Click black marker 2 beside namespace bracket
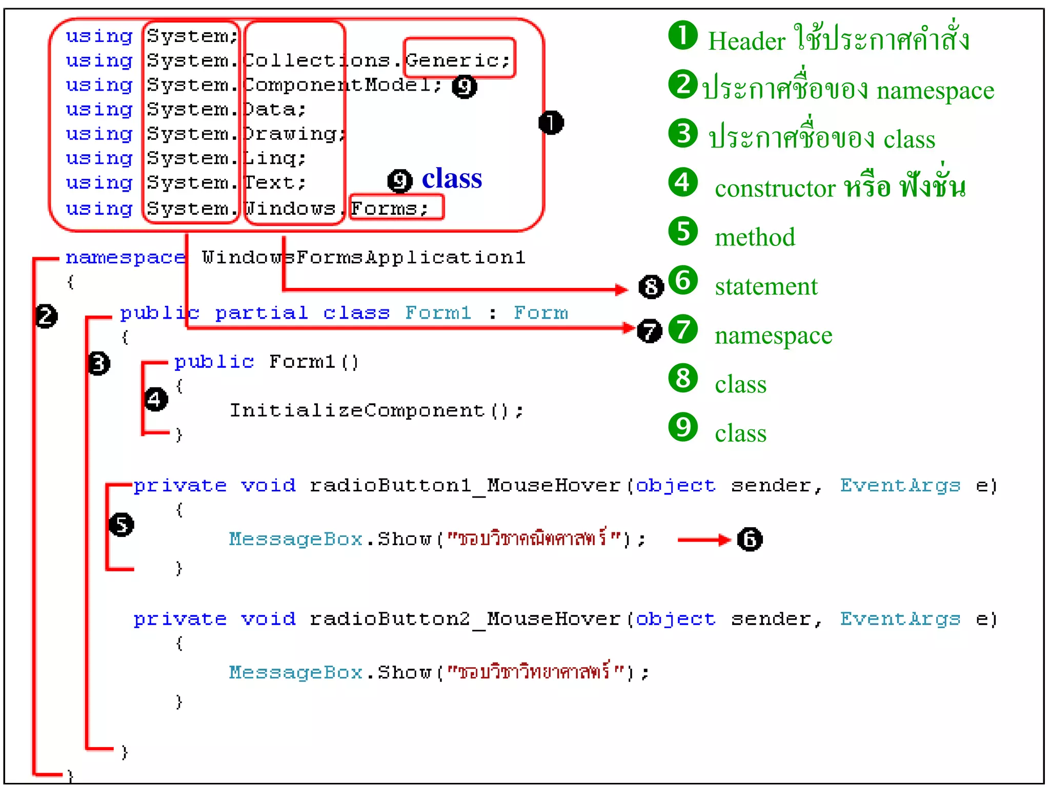 [46, 316]
